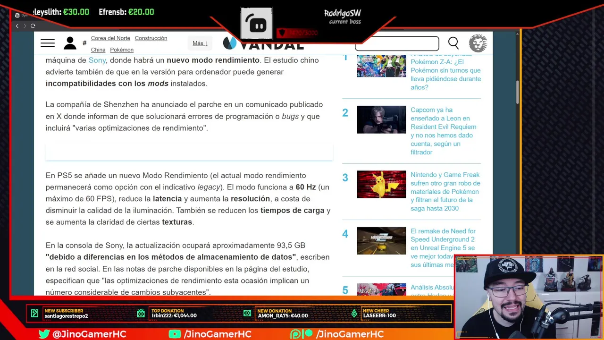Click the bold phrase 'incompatibilidades con los mods'
Image resolution: width=604 pixels, height=340 pixels.
[107, 84]
